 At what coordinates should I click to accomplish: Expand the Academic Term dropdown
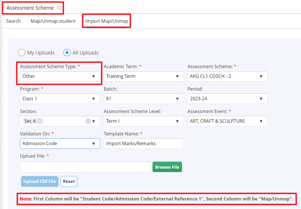tap(144, 76)
